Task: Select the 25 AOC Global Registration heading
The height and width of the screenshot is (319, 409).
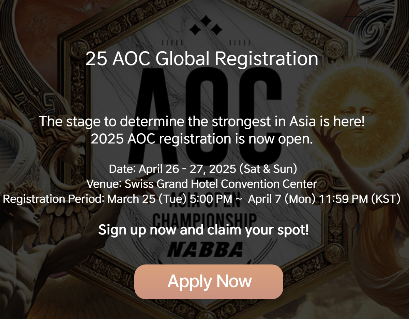Action: point(202,59)
